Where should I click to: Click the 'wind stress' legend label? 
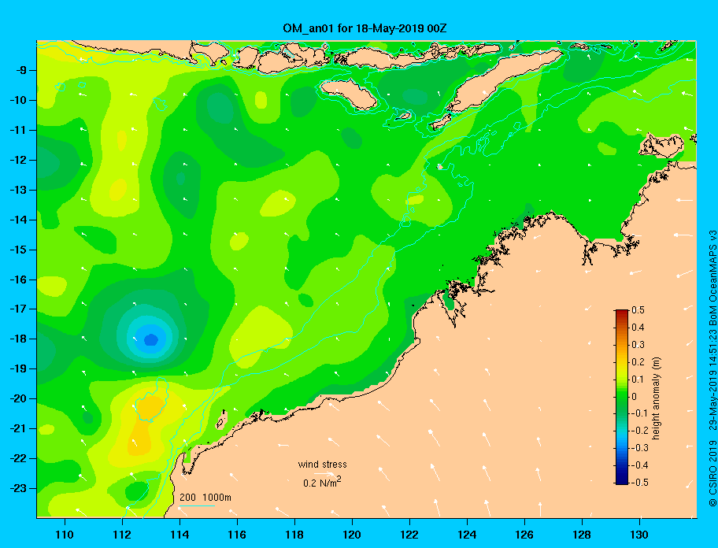pos(322,465)
